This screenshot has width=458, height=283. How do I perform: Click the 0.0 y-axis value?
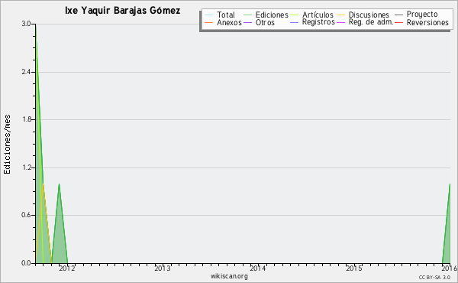click(26, 263)
